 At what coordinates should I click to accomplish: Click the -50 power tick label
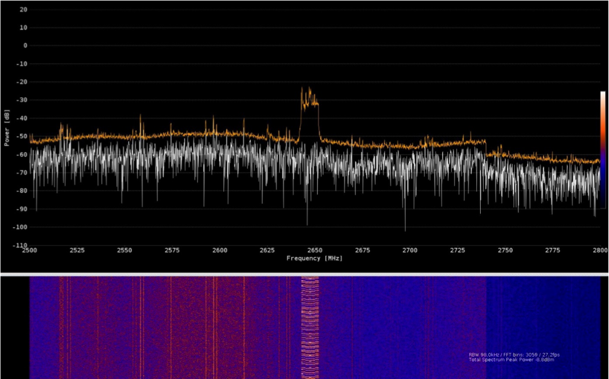tap(22, 137)
